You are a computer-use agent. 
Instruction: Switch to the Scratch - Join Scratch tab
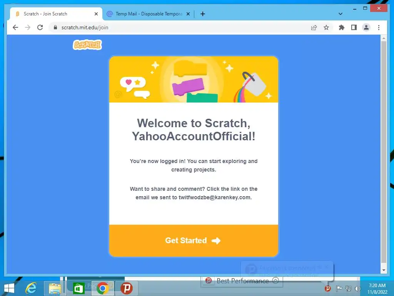pyautogui.click(x=56, y=14)
